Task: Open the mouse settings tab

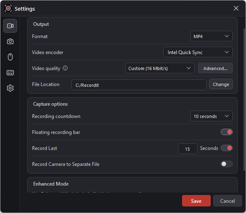Action: point(10,57)
